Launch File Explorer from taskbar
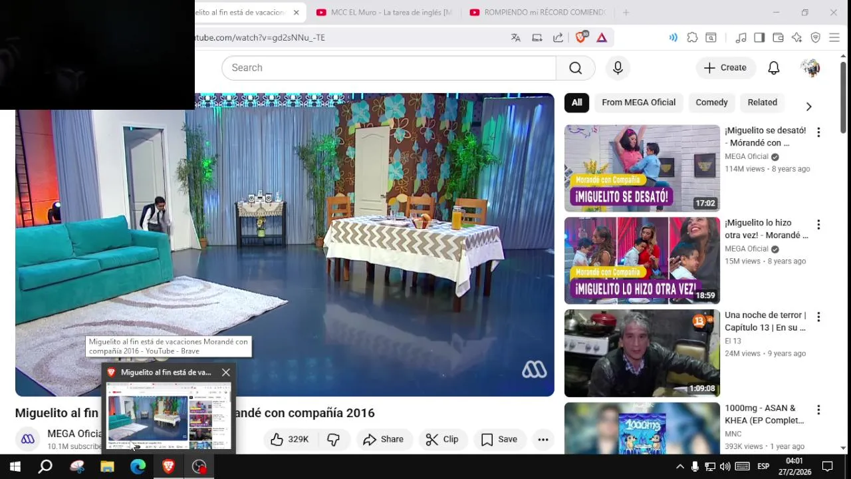 click(x=107, y=466)
